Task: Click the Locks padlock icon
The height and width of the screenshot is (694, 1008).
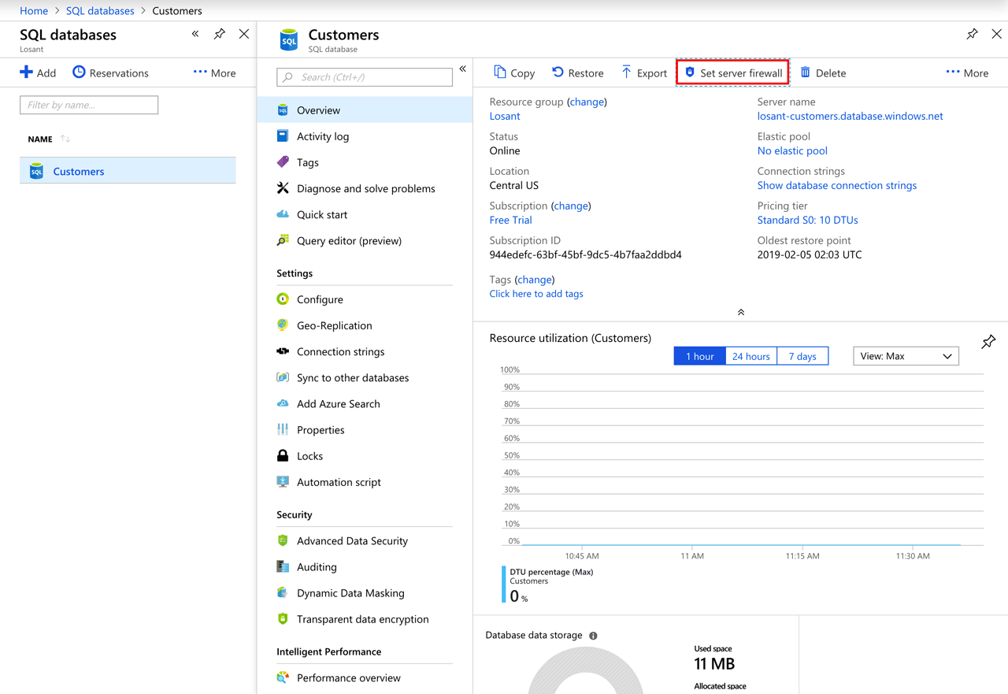Action: pos(283,455)
